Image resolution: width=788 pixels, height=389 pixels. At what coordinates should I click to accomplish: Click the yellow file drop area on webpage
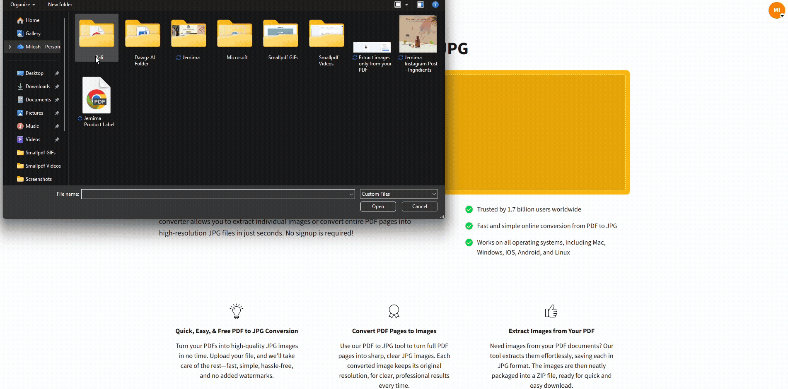(x=537, y=132)
